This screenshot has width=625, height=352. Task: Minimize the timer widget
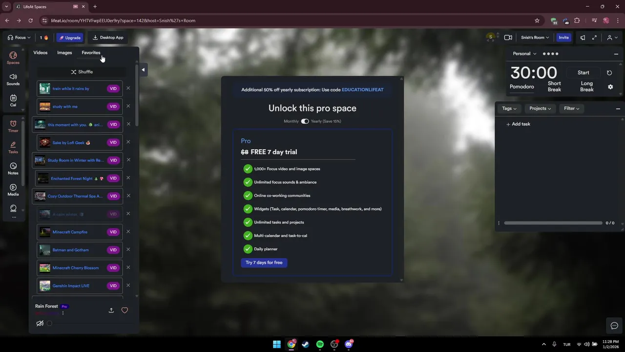pos(616,54)
